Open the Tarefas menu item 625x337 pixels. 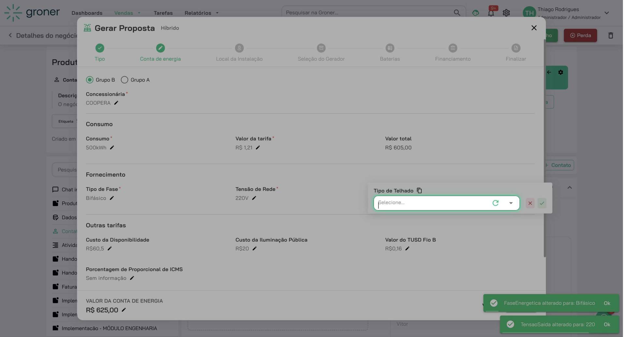(163, 13)
